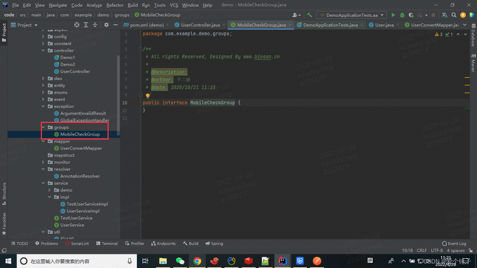Run DemoApplicationTests with the green play icon
The height and width of the screenshot is (268, 477).
click(393, 15)
